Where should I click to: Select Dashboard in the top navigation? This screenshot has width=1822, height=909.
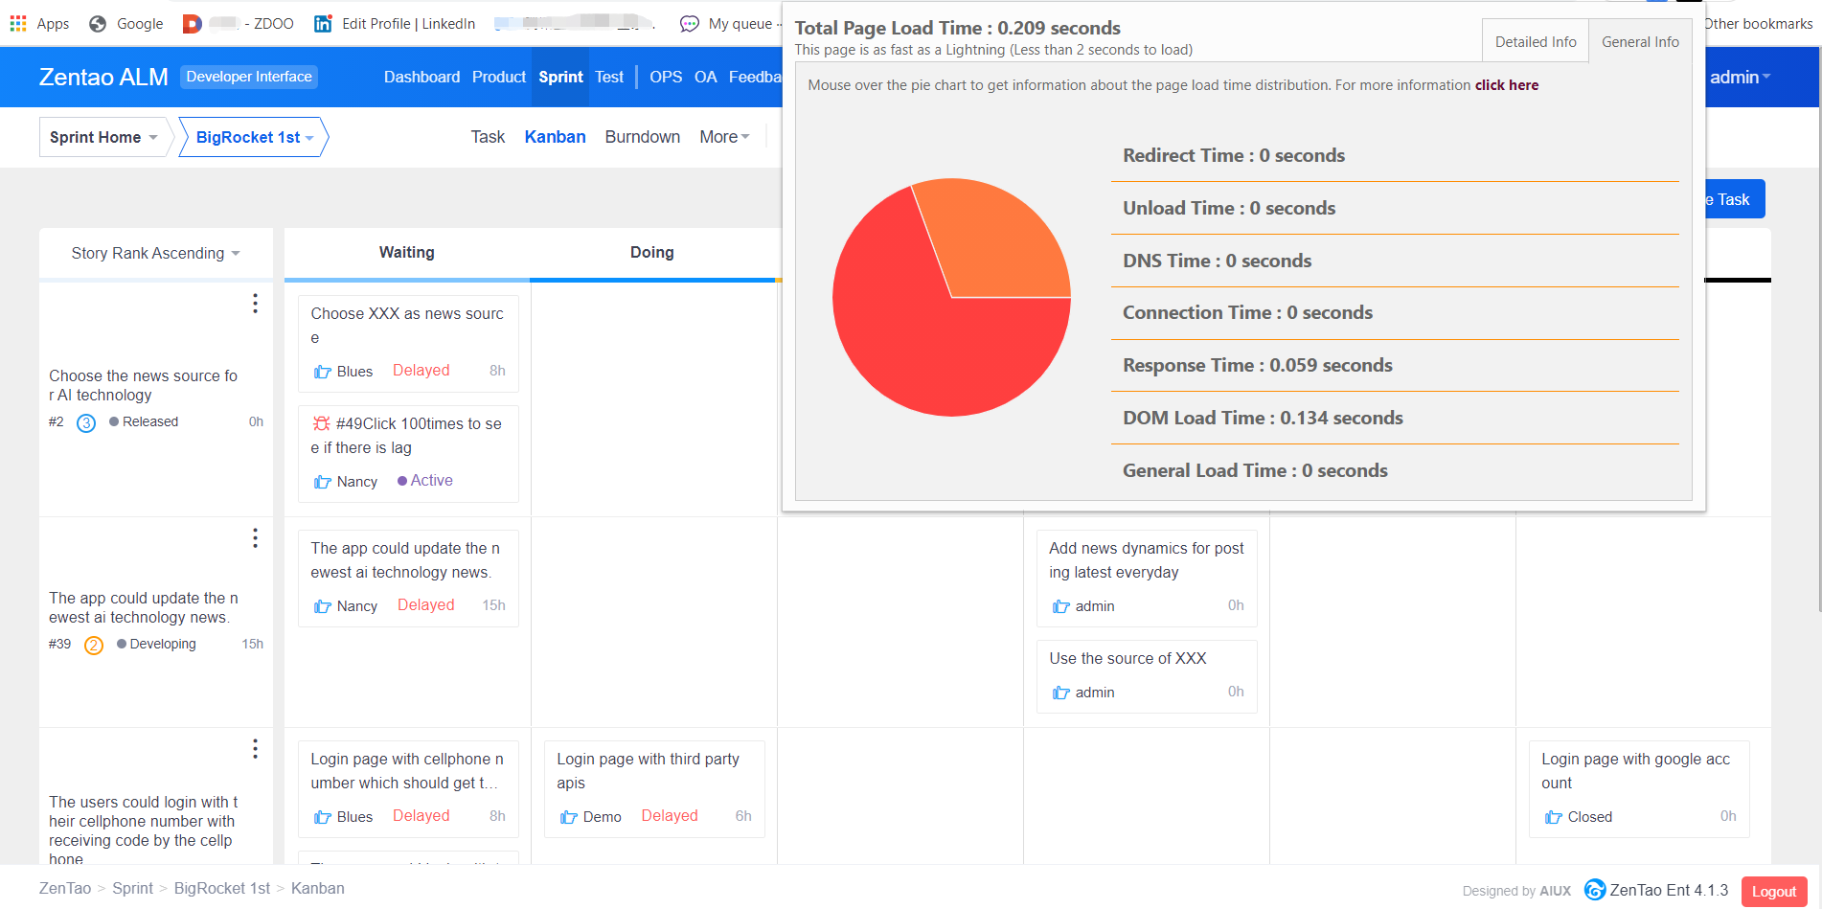[421, 77]
